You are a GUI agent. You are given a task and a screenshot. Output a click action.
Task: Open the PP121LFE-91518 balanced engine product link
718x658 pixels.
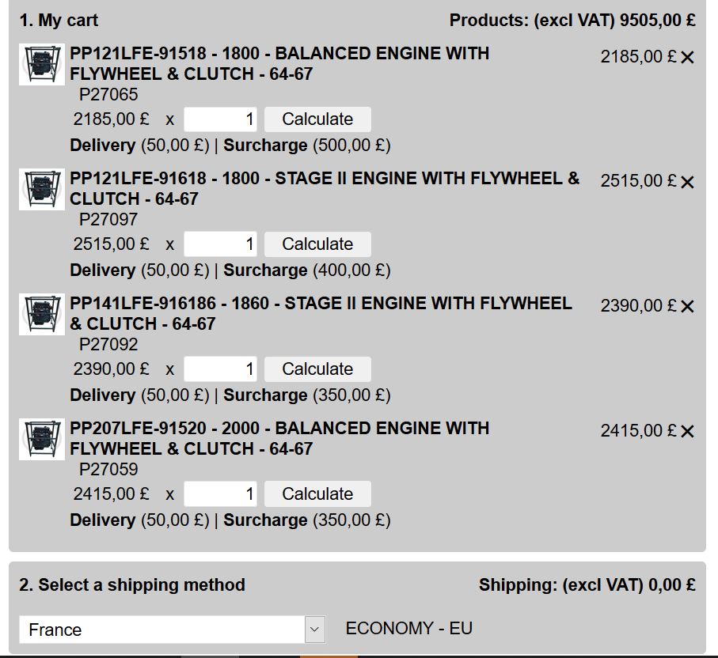point(279,63)
